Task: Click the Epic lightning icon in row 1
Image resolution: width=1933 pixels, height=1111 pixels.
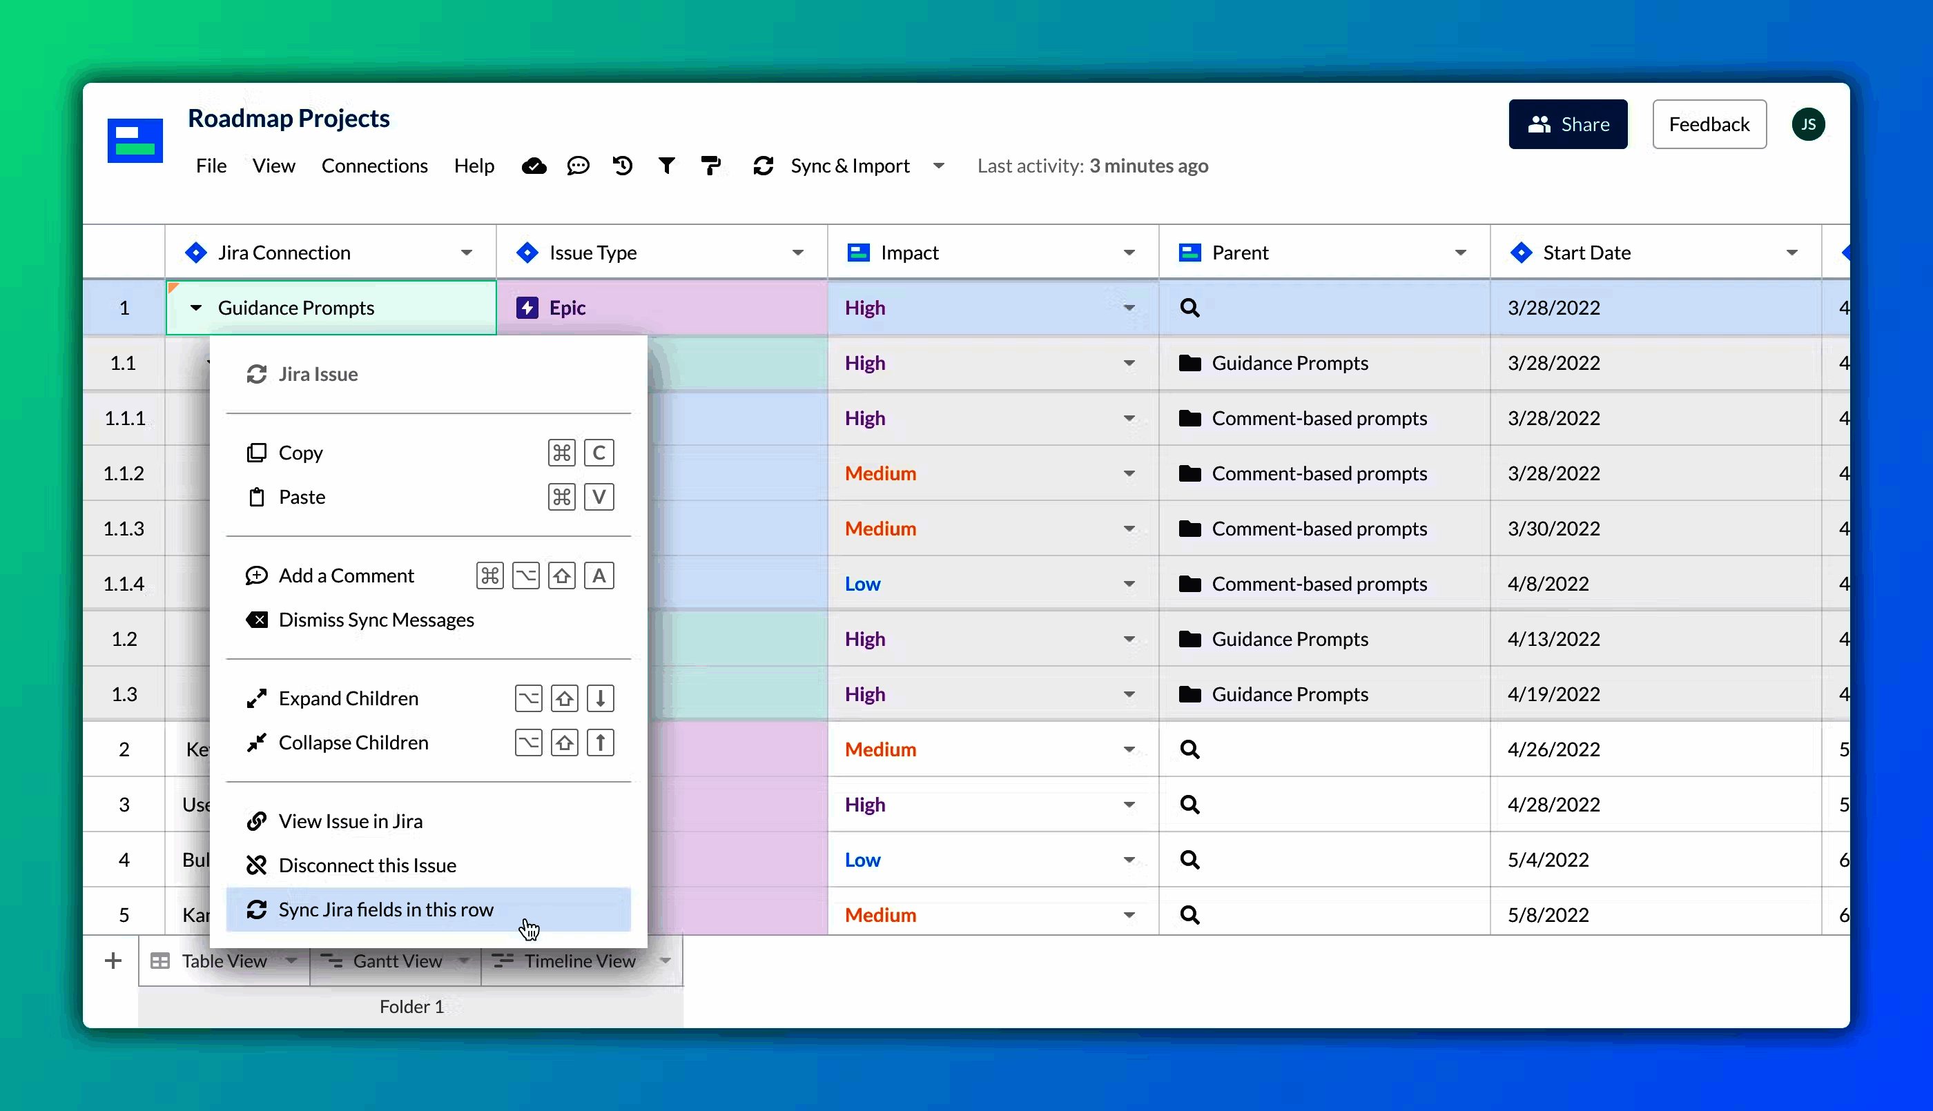Action: (527, 308)
